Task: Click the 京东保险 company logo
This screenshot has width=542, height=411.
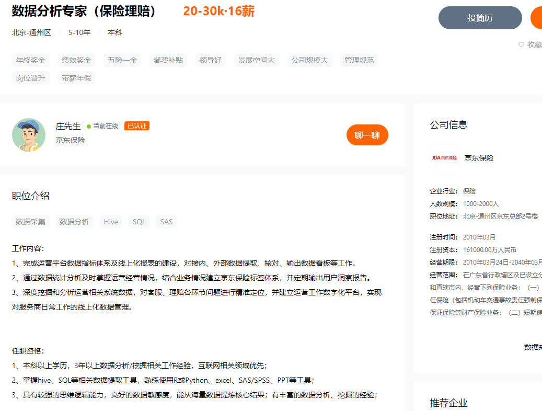Action: 444,158
